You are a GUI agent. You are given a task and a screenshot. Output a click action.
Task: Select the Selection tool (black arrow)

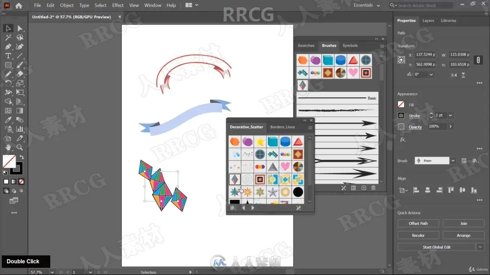[8, 28]
